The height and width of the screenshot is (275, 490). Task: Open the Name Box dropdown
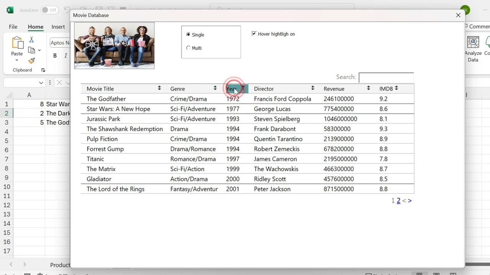coord(41,82)
